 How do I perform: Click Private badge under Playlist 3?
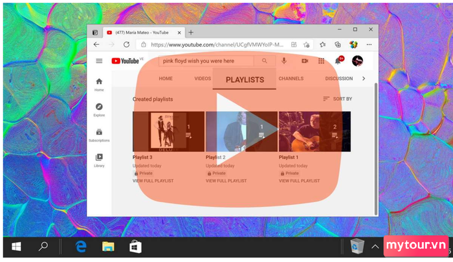(x=143, y=173)
